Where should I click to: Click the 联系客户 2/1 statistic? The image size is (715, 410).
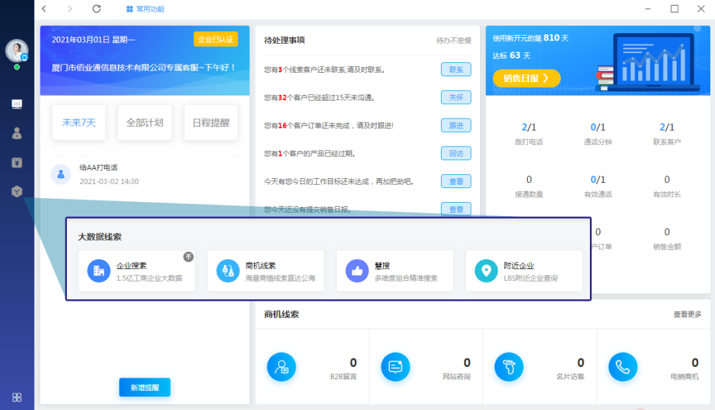pyautogui.click(x=667, y=134)
